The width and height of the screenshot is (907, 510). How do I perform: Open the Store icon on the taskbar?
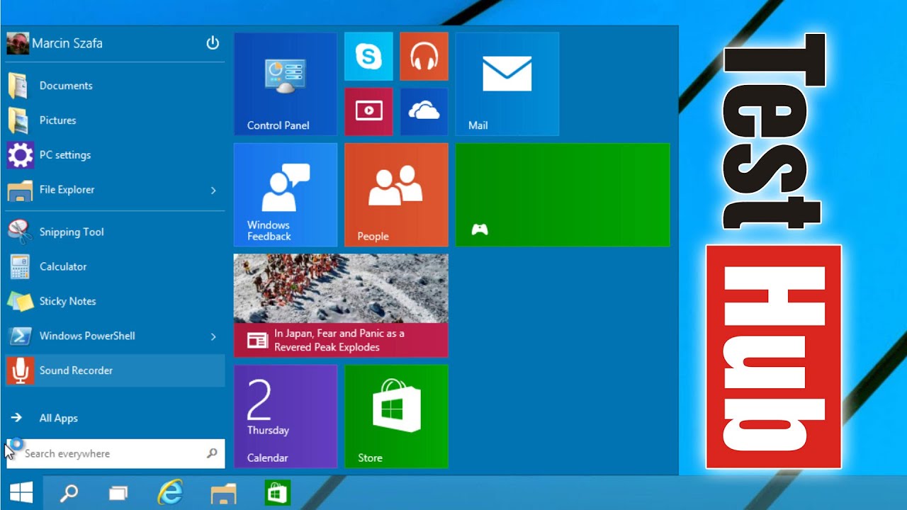click(277, 492)
